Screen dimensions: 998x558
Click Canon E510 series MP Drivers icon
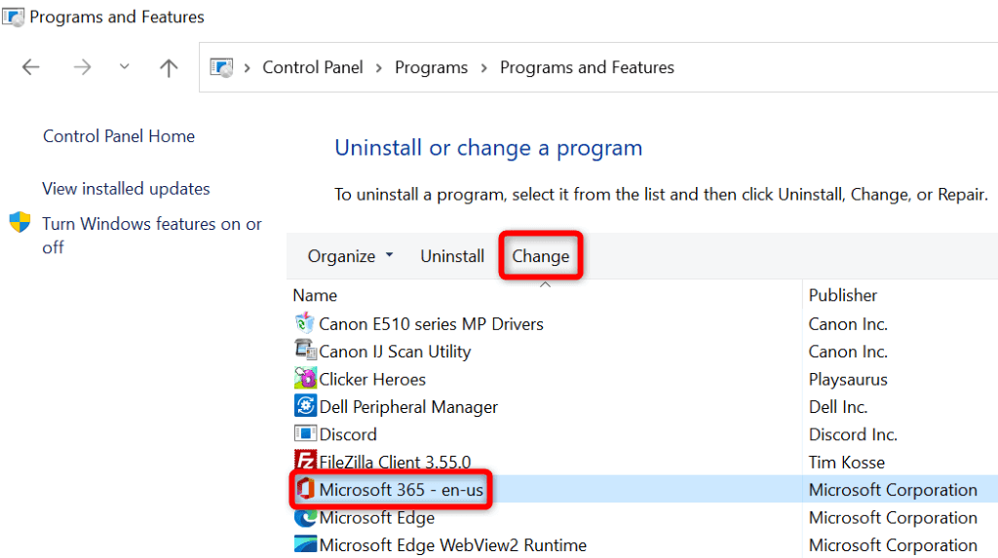[305, 323]
